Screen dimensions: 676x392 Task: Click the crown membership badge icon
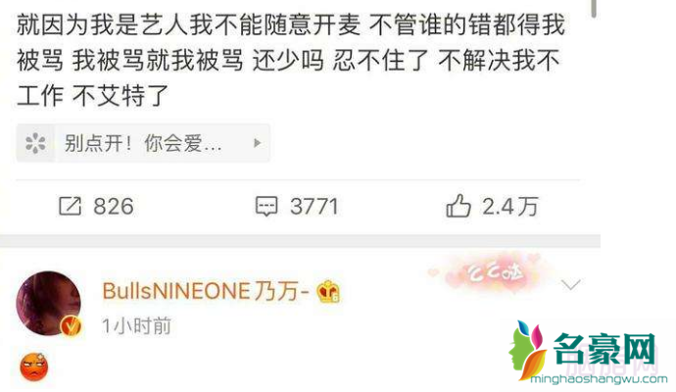pyautogui.click(x=328, y=291)
